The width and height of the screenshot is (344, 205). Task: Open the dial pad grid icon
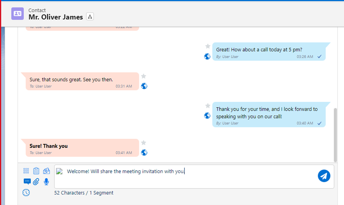point(26,171)
